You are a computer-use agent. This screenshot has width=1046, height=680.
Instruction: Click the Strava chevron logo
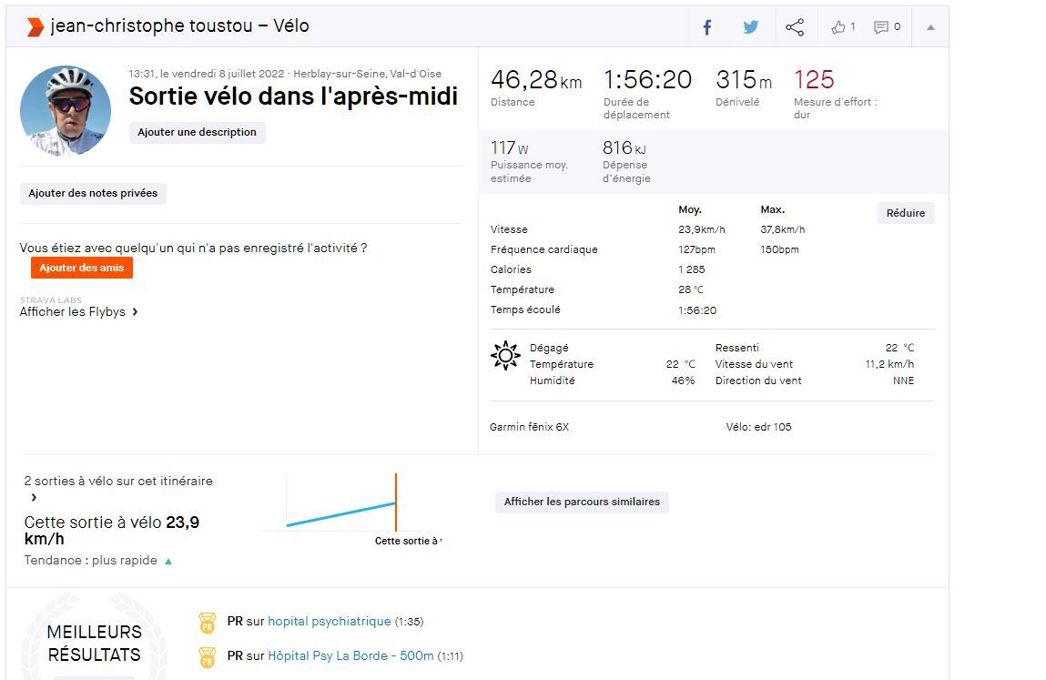pos(35,26)
